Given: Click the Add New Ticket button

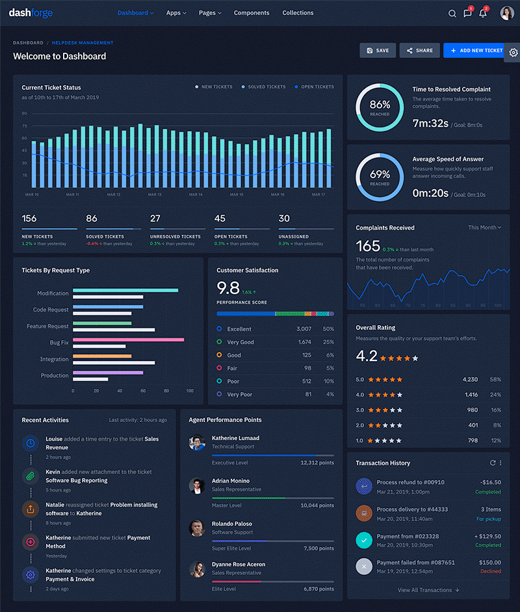Looking at the screenshot, I should pos(475,50).
